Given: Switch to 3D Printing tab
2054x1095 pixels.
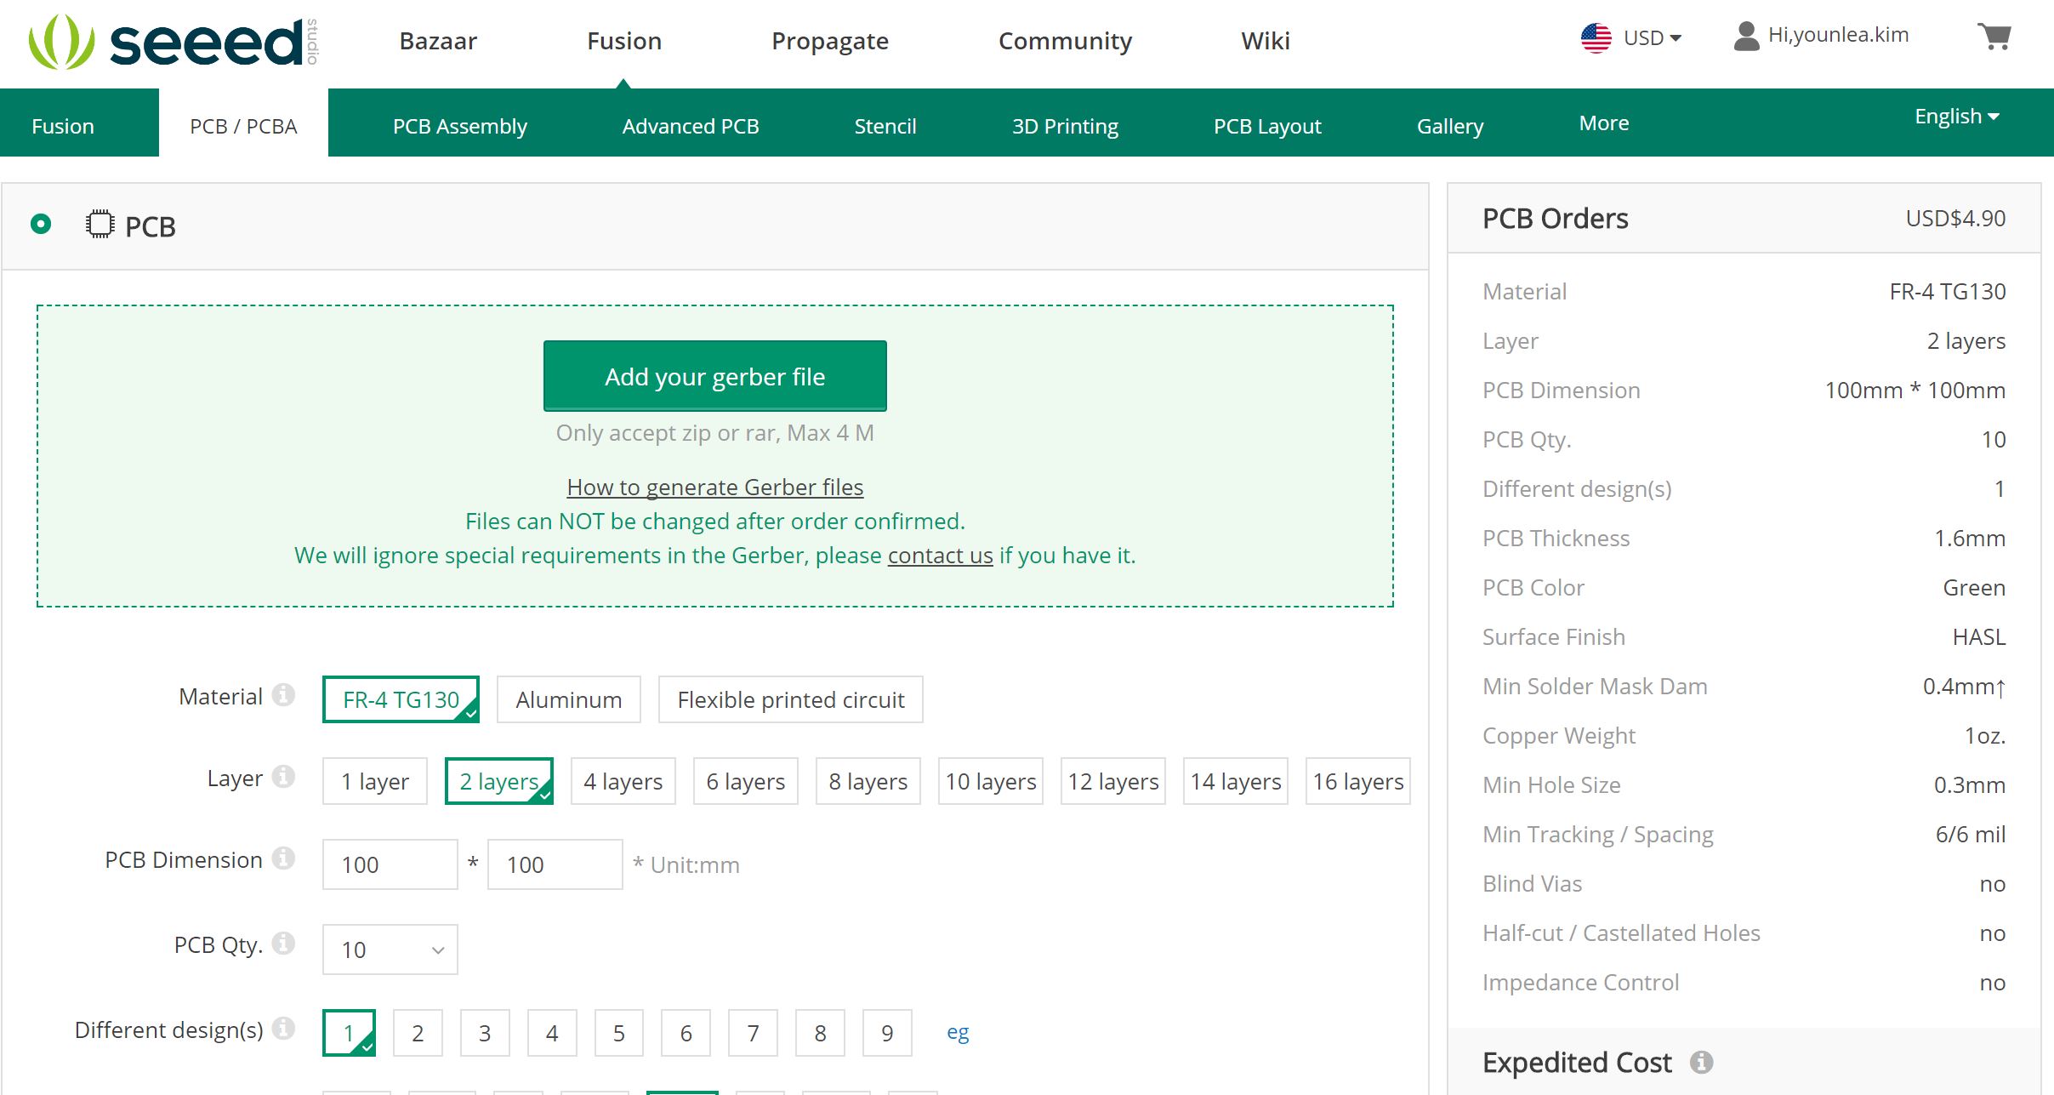Looking at the screenshot, I should [x=1065, y=126].
